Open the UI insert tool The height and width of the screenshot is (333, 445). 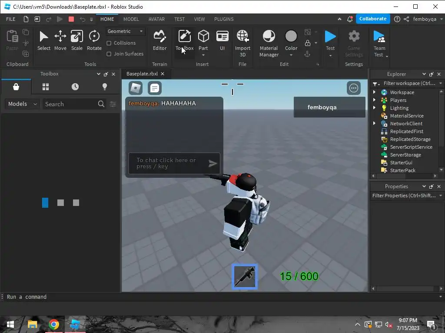(222, 40)
